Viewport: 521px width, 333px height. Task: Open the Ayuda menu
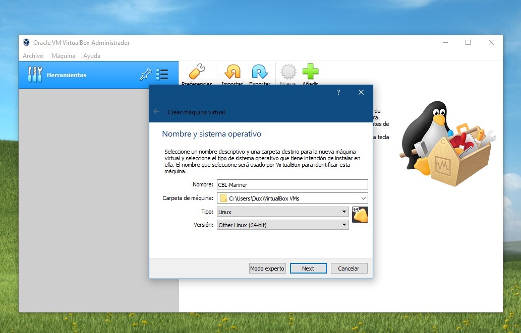click(92, 56)
